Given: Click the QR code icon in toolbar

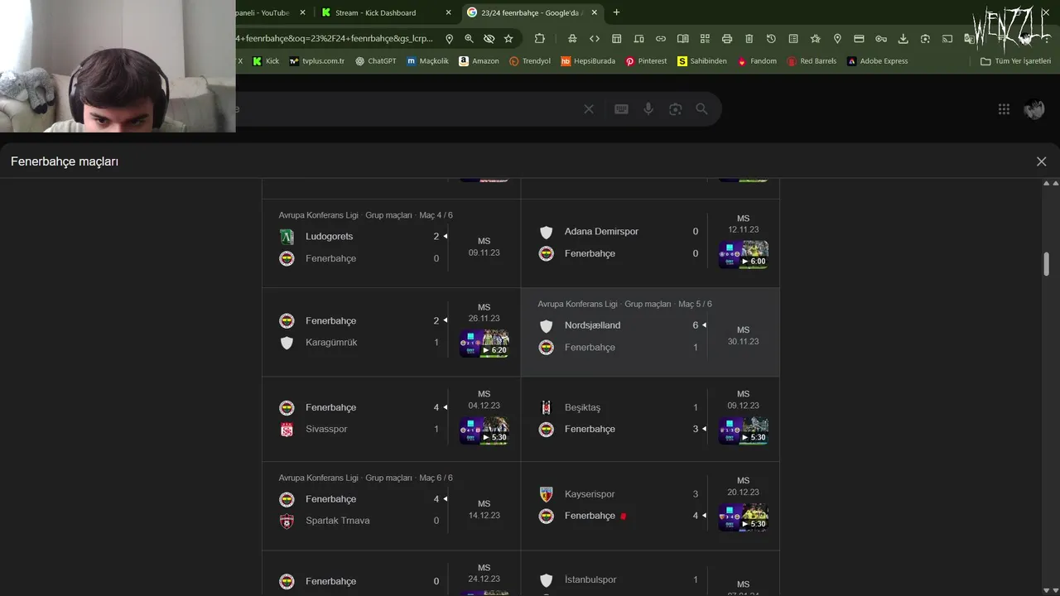Looking at the screenshot, I should 705,38.
